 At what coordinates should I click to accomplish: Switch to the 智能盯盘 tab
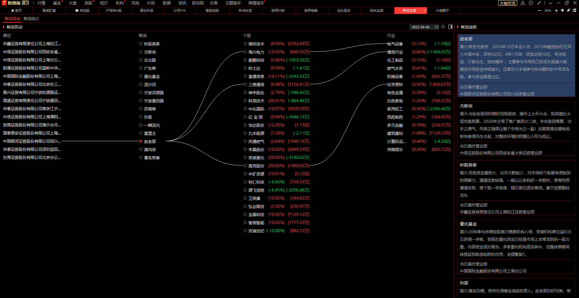coord(49,11)
